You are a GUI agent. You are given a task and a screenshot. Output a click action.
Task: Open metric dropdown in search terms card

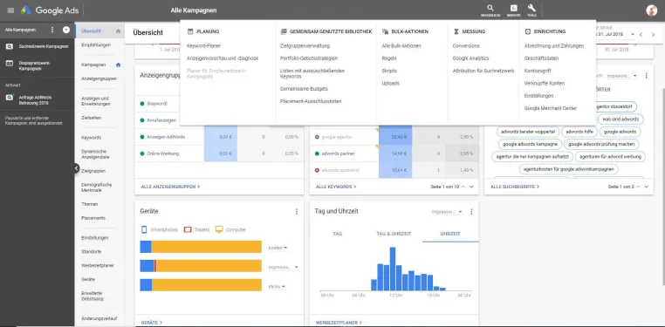(x=622, y=76)
